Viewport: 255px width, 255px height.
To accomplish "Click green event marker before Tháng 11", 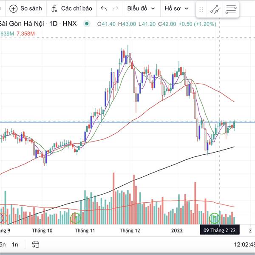I will click(x=76, y=218).
